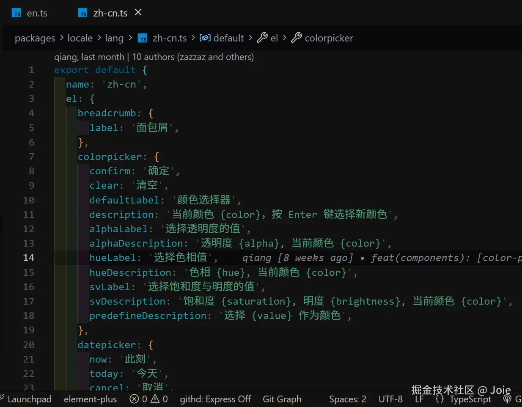This screenshot has height=407, width=522.
Task: Click the now: '此刻' line
Action: pos(123,359)
